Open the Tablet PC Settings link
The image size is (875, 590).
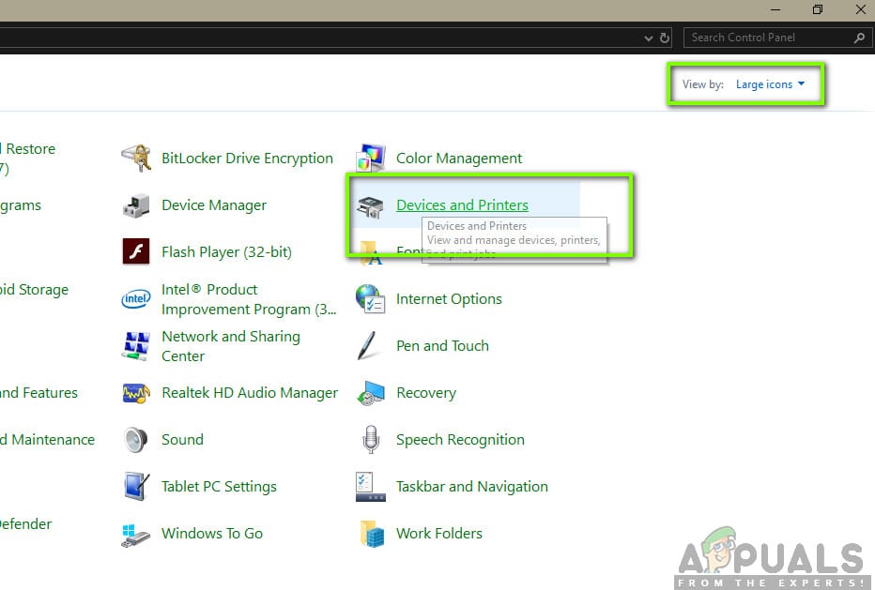coord(219,487)
